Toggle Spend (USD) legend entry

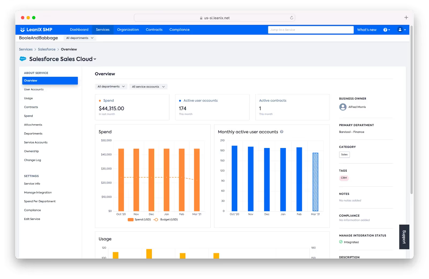(x=139, y=220)
